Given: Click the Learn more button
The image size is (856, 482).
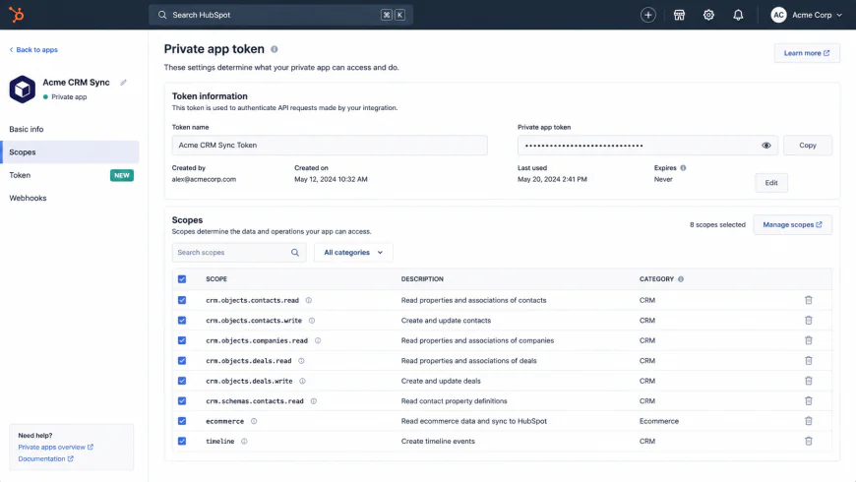Looking at the screenshot, I should click(x=807, y=53).
